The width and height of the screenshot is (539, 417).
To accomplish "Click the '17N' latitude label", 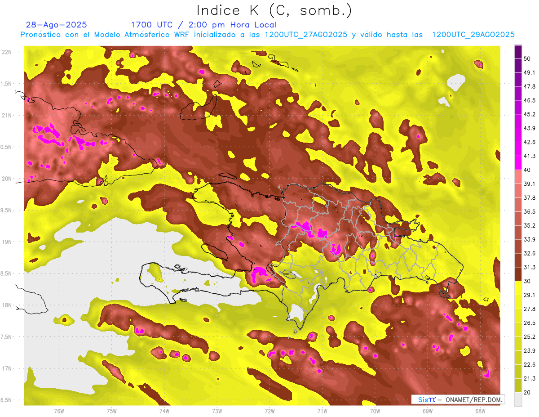I will [7, 368].
